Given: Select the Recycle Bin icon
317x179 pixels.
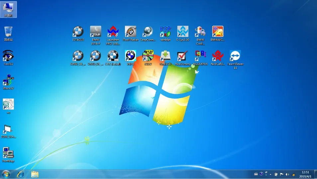Looking at the screenshot, I should click(x=8, y=32).
